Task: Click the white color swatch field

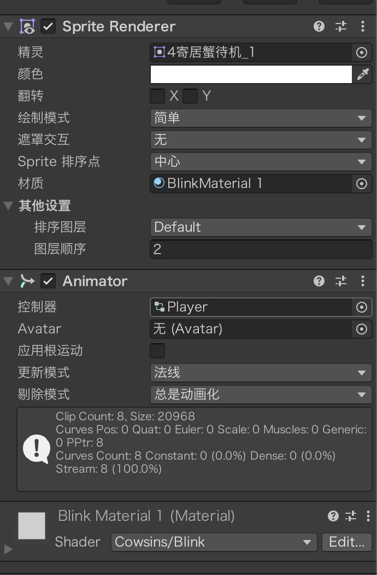Action: click(x=251, y=74)
